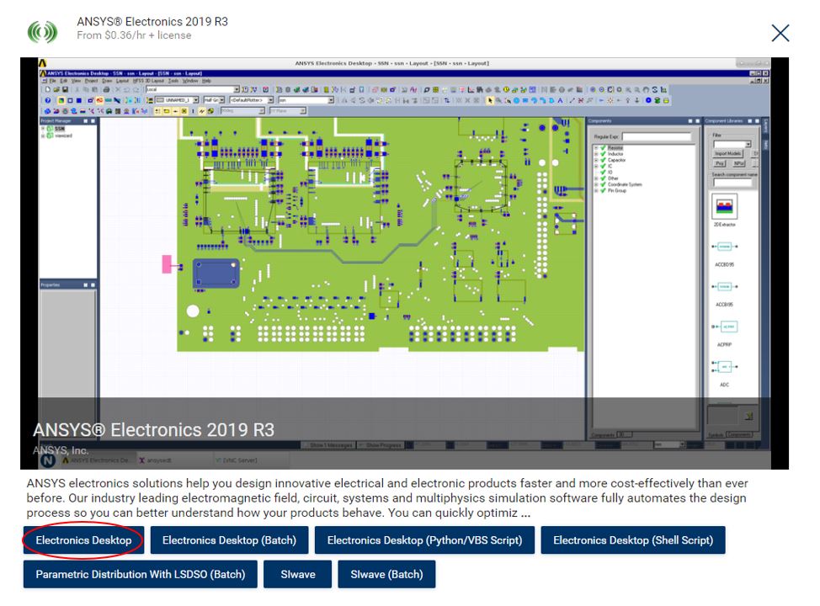Click the yellow highlighted square icon in second toolbar row

click(61, 100)
